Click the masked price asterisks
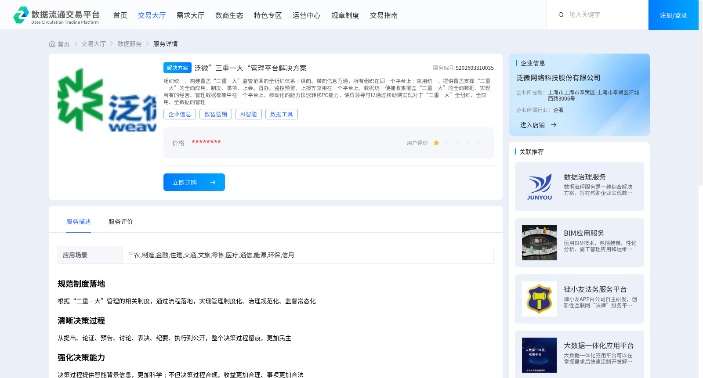Image resolution: width=703 pixels, height=378 pixels. (x=206, y=142)
